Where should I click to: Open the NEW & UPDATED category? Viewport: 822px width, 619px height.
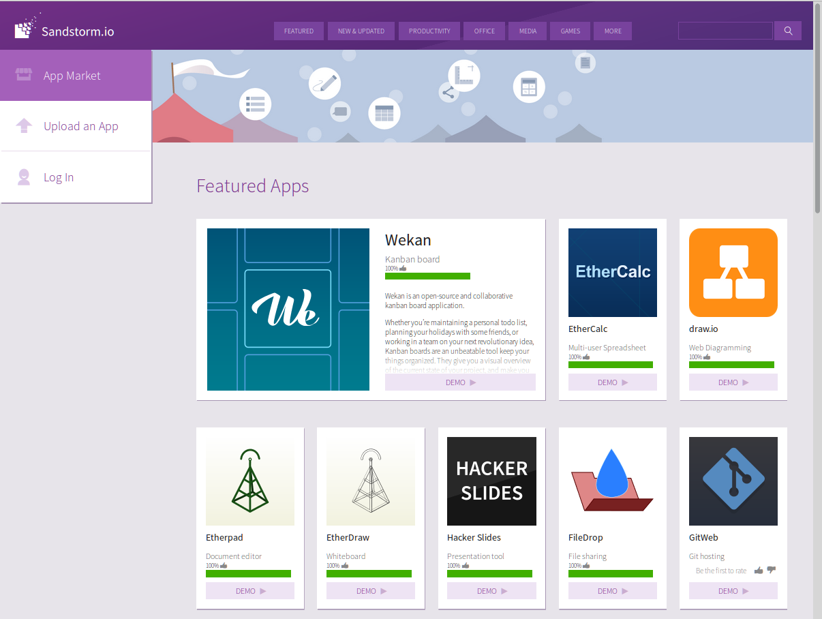[x=361, y=31]
